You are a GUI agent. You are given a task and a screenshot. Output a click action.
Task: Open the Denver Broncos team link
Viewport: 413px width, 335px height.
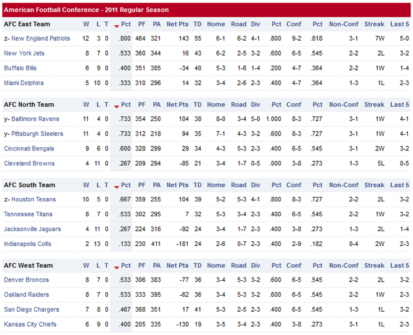[x=26, y=279]
